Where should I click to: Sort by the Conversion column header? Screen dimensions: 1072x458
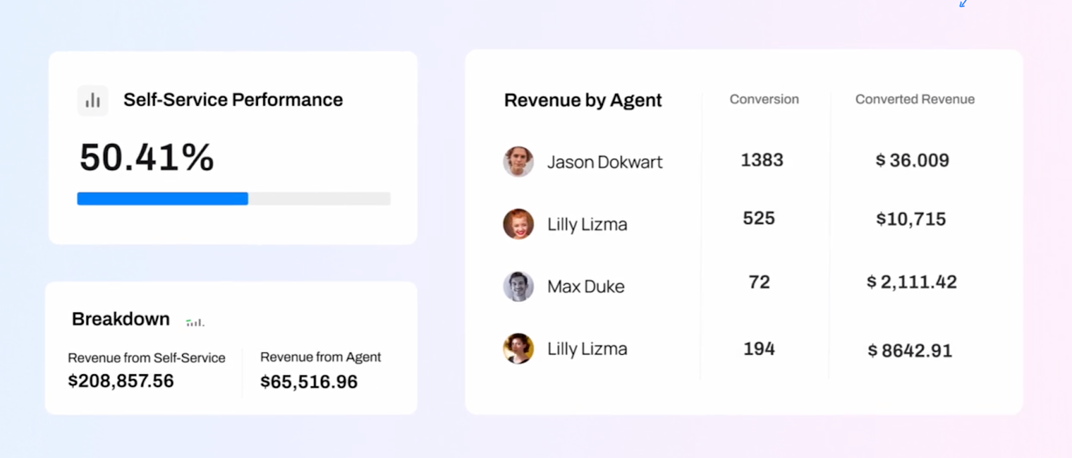click(764, 99)
